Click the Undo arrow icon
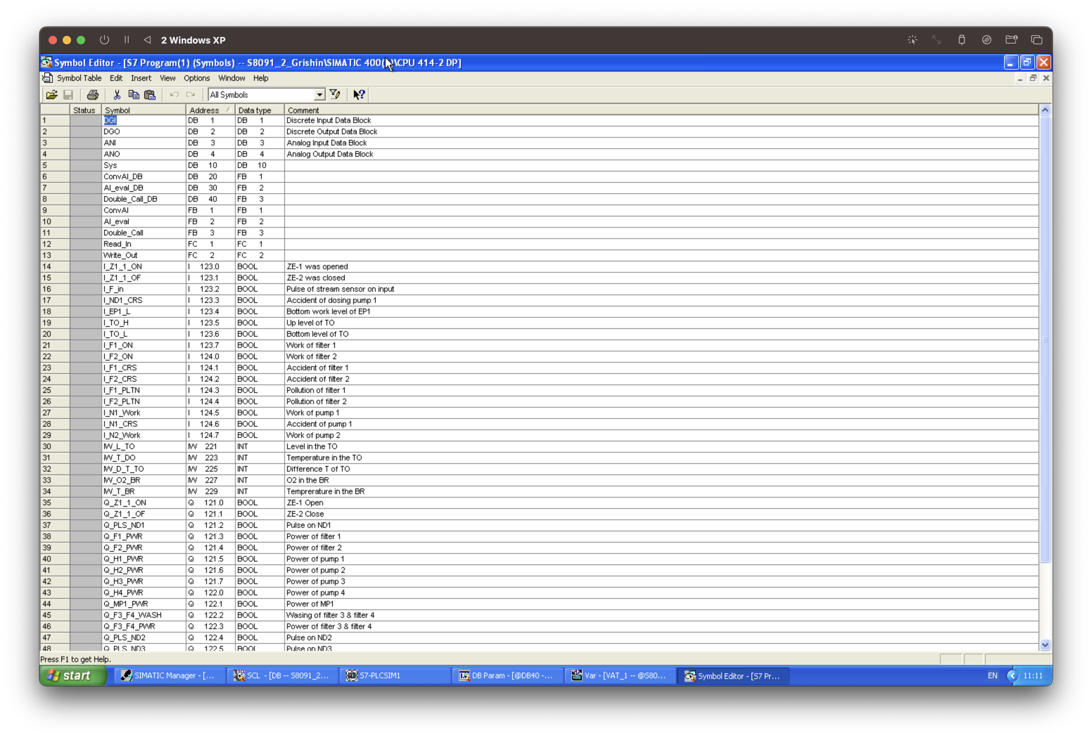The image size is (1092, 738). [174, 95]
